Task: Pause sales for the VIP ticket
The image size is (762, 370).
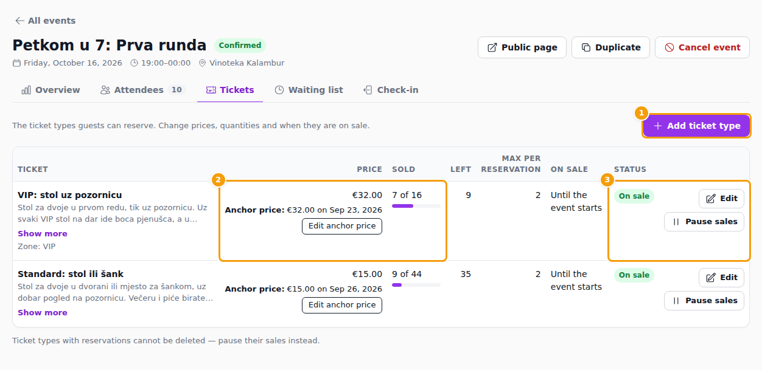Action: click(704, 222)
